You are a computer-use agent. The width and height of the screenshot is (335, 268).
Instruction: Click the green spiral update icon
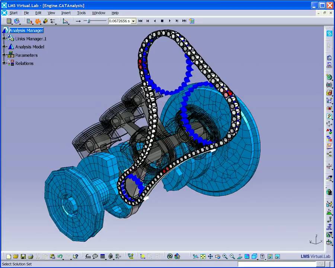point(170,256)
